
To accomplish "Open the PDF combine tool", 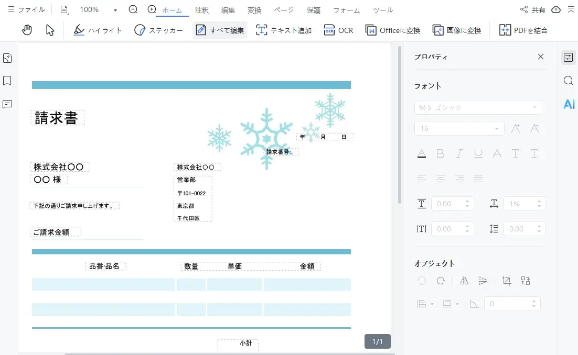I will pyautogui.click(x=522, y=30).
